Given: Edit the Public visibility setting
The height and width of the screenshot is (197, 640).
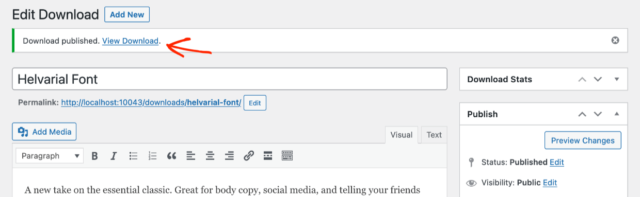Looking at the screenshot, I should pos(550,183).
